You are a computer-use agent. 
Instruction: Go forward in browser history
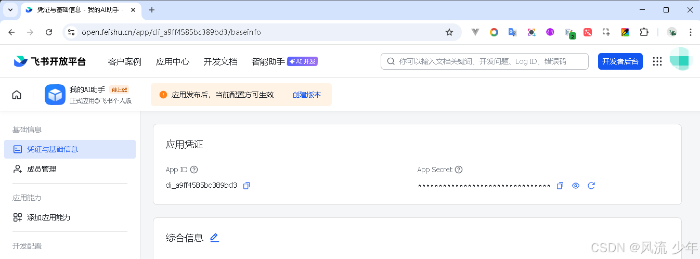click(x=30, y=32)
